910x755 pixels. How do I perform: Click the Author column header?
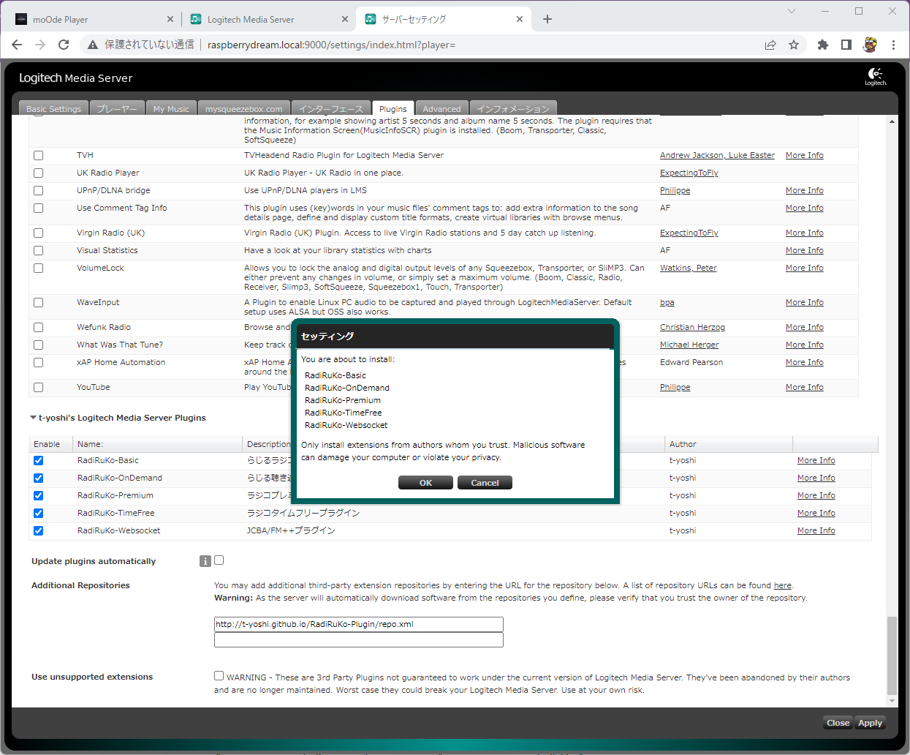click(x=729, y=444)
